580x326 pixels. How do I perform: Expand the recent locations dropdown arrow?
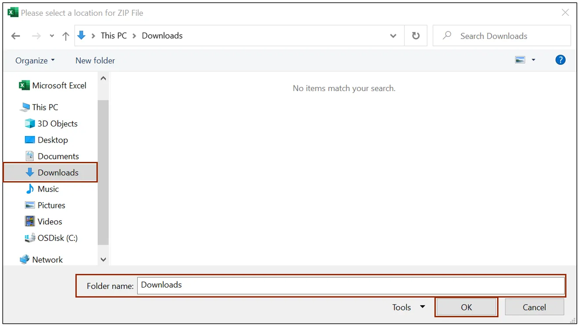[x=52, y=36]
